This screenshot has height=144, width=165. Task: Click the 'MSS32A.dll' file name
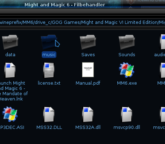tap(88, 127)
